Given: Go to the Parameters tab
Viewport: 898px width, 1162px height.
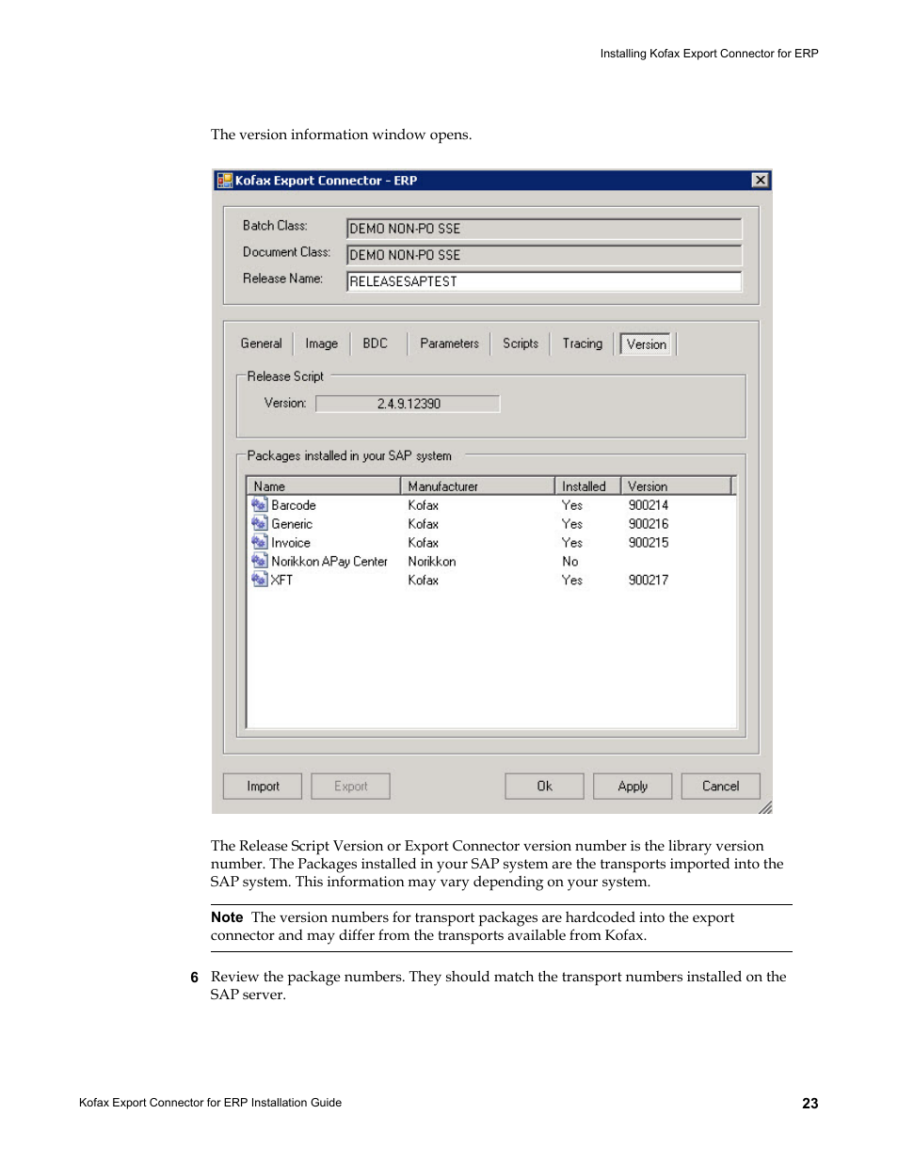Looking at the screenshot, I should [449, 343].
